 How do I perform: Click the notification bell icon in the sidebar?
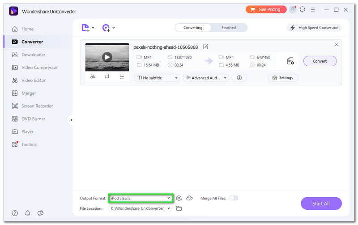pos(28,213)
